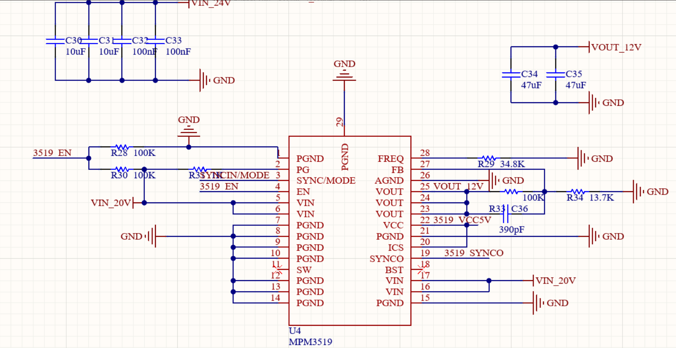Click the R34 13.7K resistor symbol
Viewport: 676px width, 348px height.
(578, 192)
